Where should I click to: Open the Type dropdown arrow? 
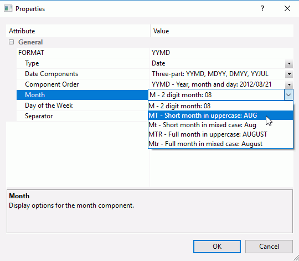(289, 63)
